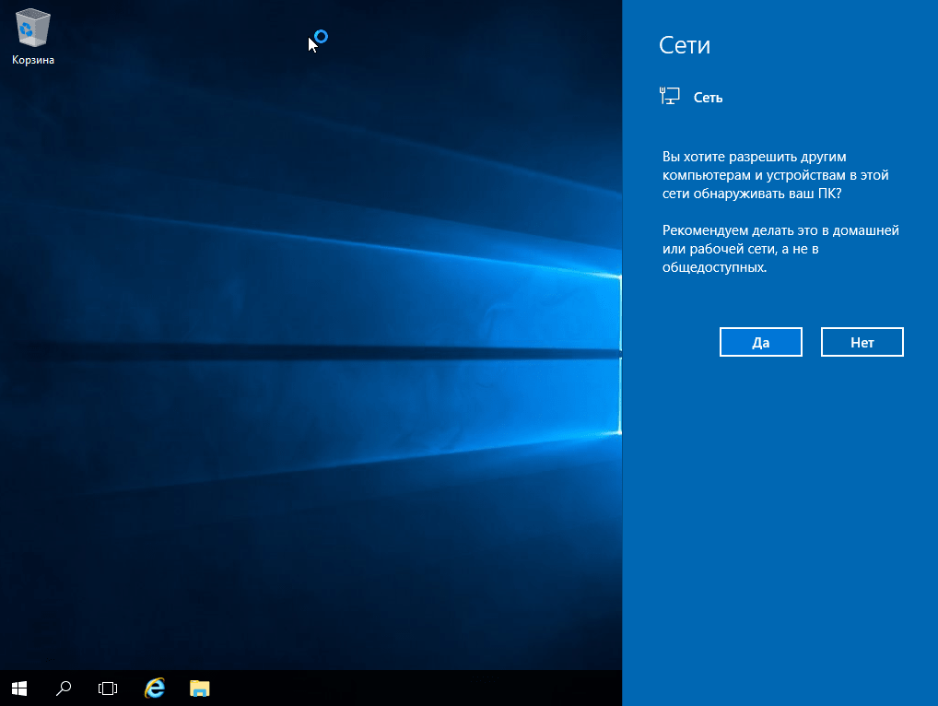
Task: Click blank space below the Да and Нет buttons
Action: (x=780, y=507)
